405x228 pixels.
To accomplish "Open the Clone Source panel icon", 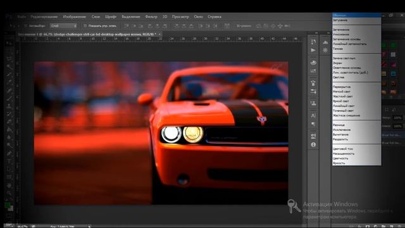I will [313, 103].
